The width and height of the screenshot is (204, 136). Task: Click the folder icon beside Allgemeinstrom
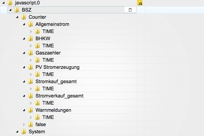(30, 24)
